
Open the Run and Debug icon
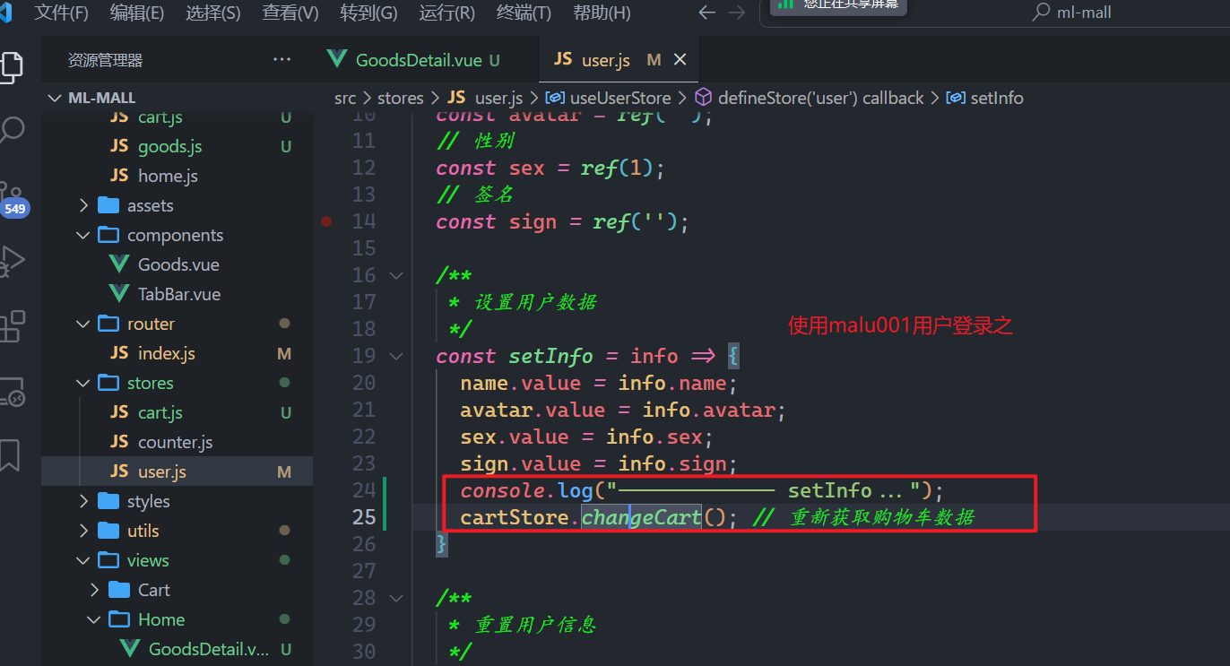click(x=11, y=261)
